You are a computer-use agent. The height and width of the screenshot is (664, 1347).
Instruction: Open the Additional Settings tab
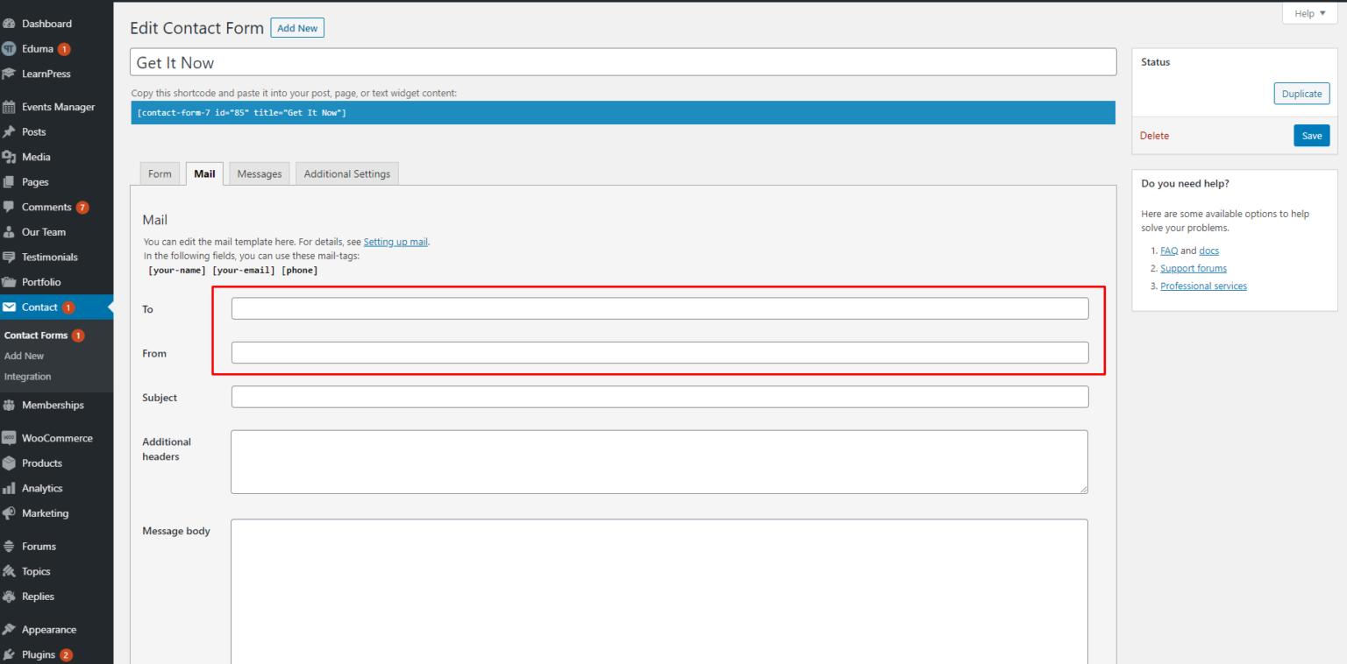click(346, 173)
